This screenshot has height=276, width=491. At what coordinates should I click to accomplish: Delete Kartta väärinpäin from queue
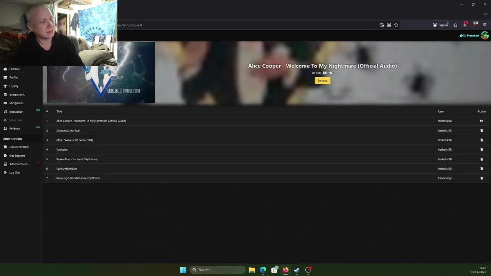point(482,169)
